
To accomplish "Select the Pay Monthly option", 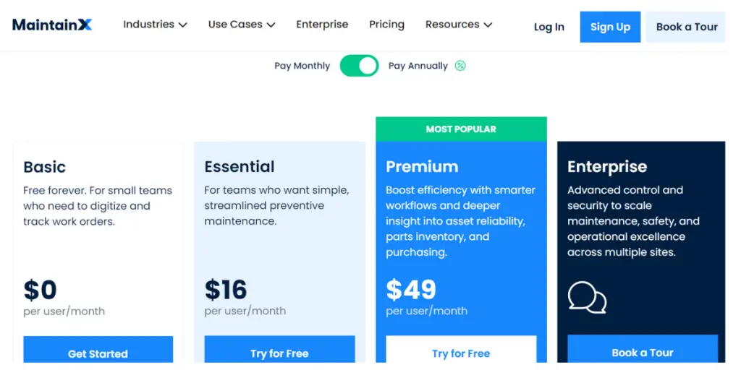I will click(x=302, y=66).
